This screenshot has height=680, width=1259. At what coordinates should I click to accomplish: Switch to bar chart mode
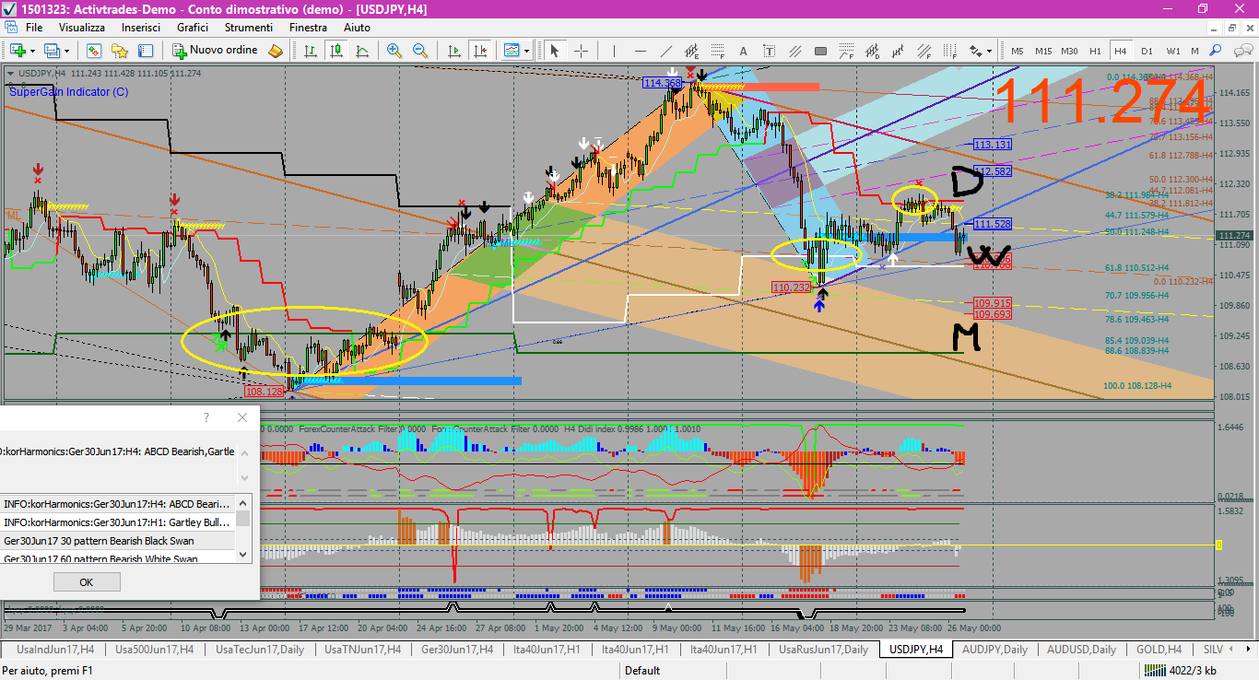click(x=311, y=51)
